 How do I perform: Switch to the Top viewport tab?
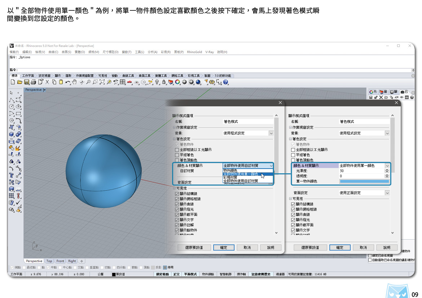(49, 261)
